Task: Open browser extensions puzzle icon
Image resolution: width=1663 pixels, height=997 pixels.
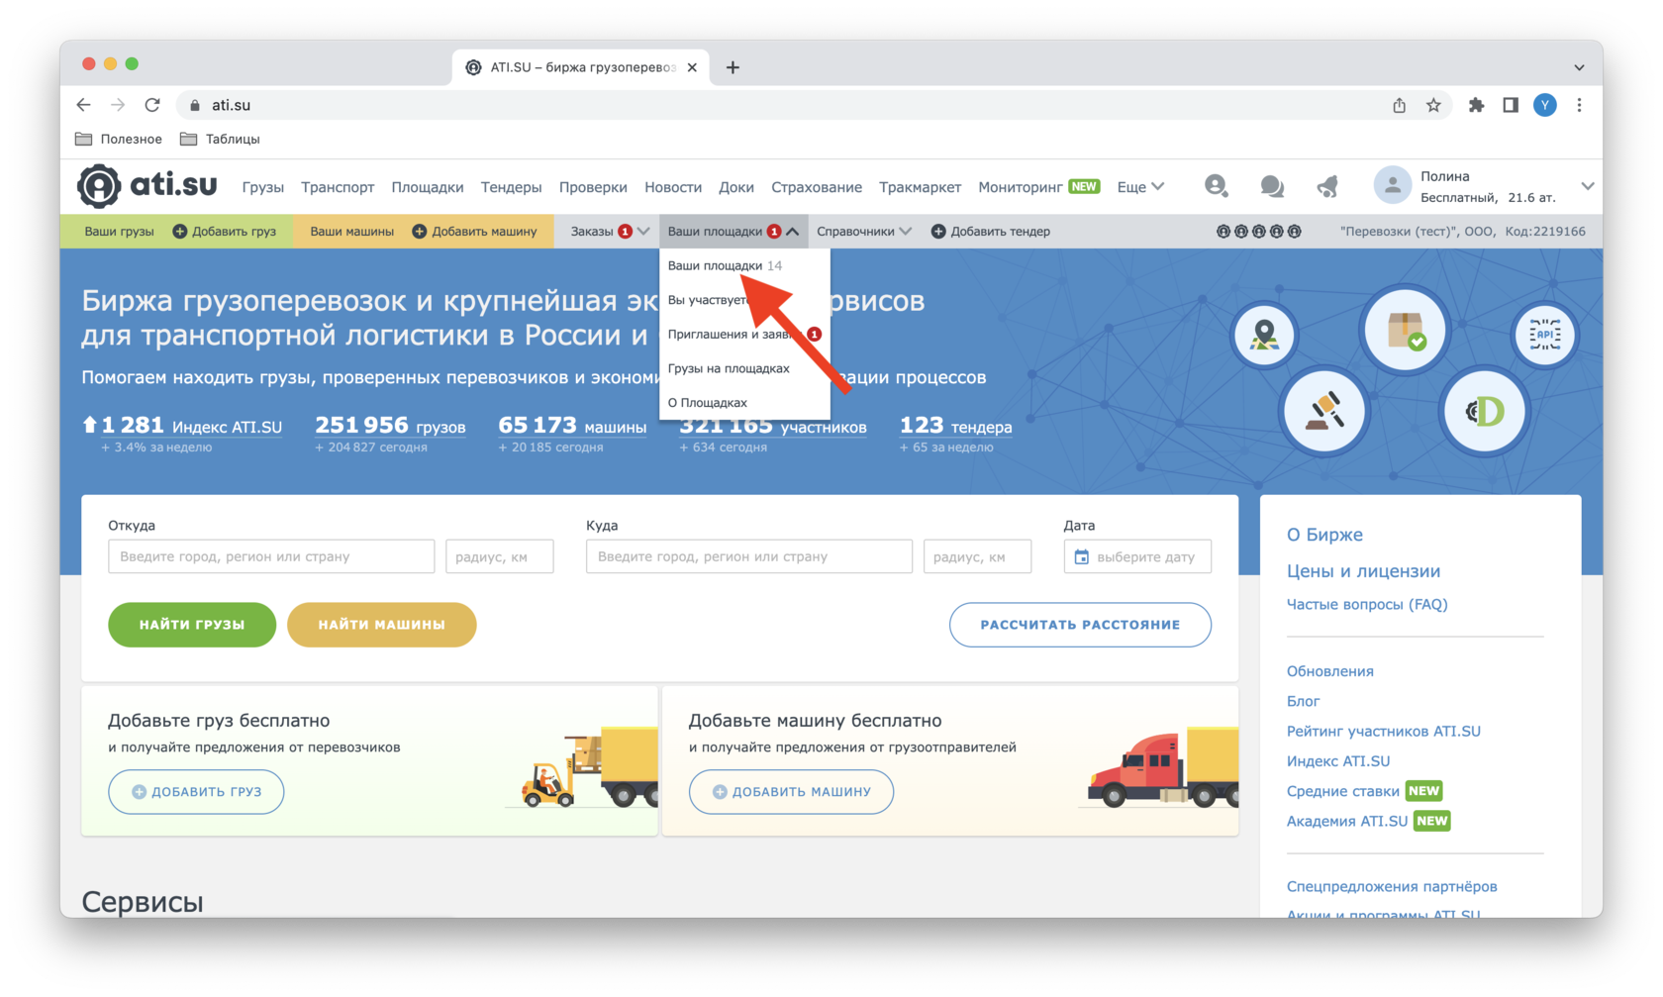Action: tap(1476, 105)
